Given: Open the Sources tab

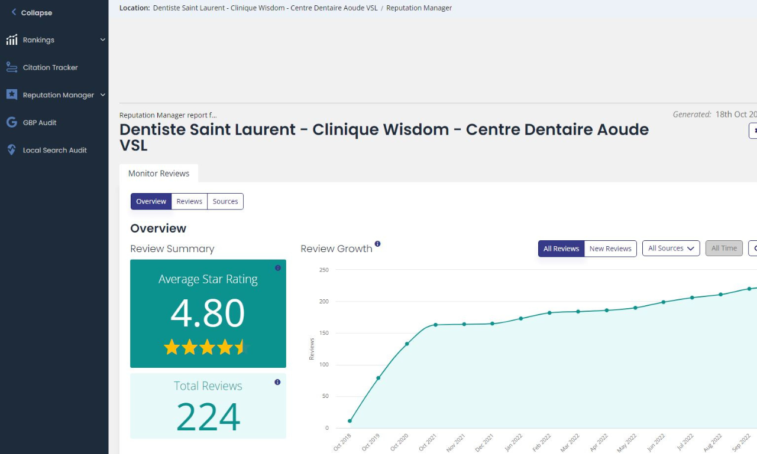Looking at the screenshot, I should coord(225,201).
